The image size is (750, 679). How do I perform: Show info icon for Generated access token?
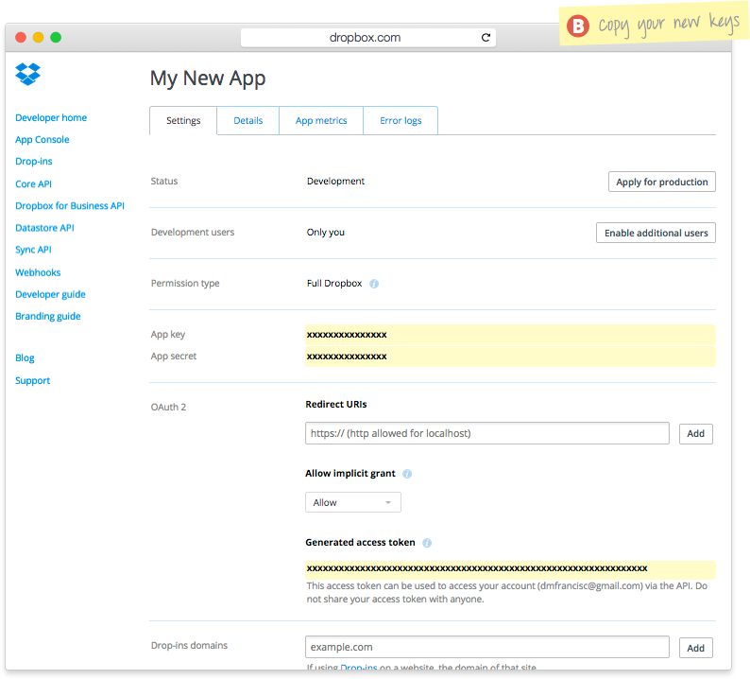pyautogui.click(x=427, y=543)
